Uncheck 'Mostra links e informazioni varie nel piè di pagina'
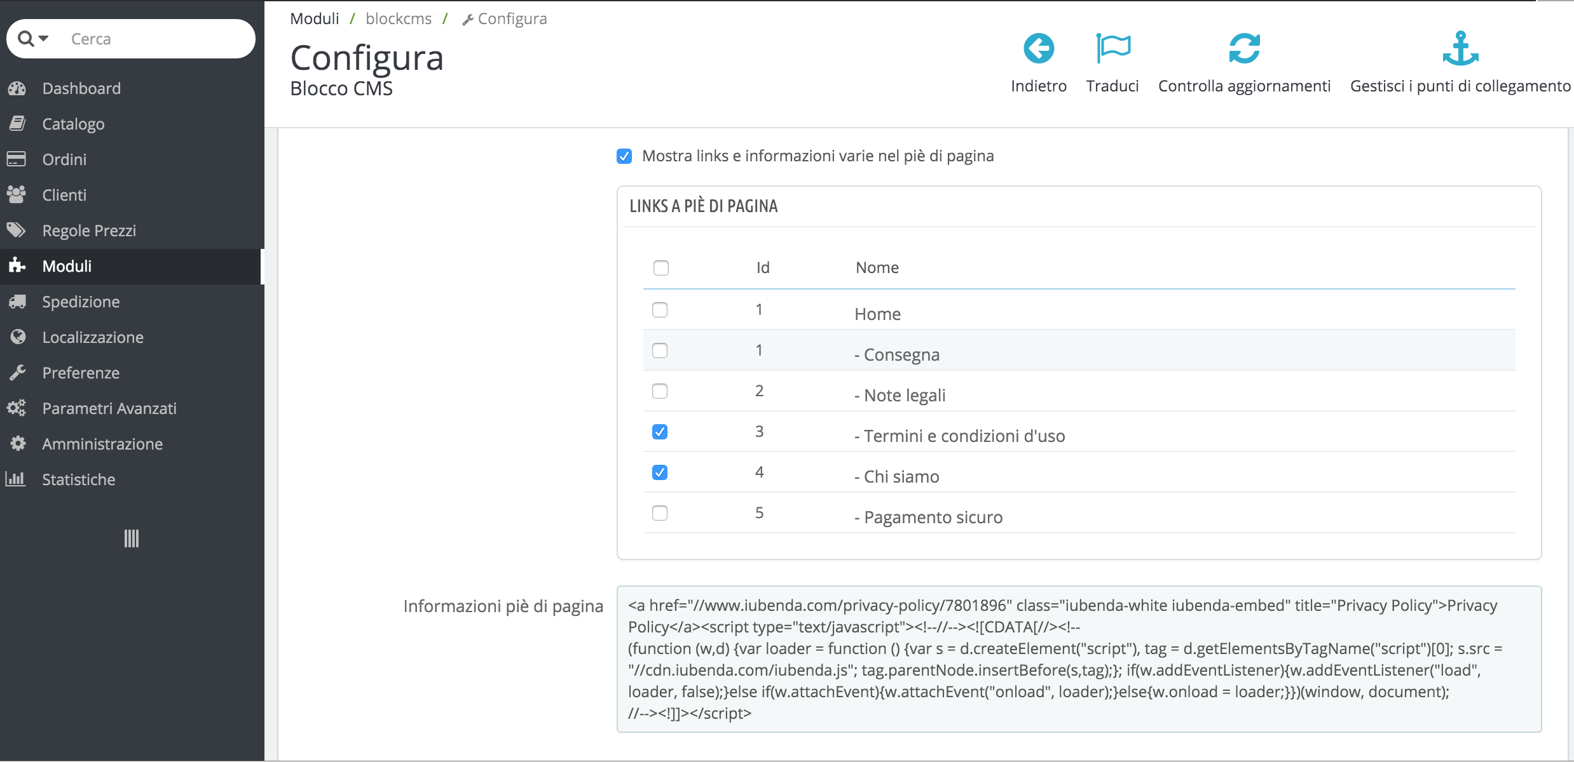 624,156
